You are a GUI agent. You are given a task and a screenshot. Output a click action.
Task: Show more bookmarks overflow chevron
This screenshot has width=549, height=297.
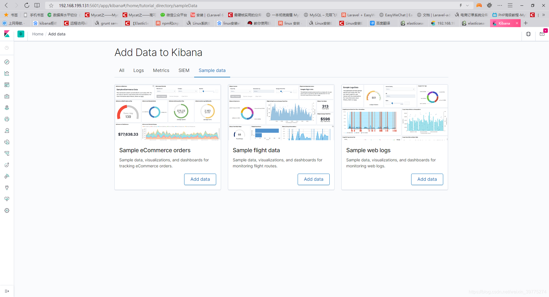pos(544,15)
